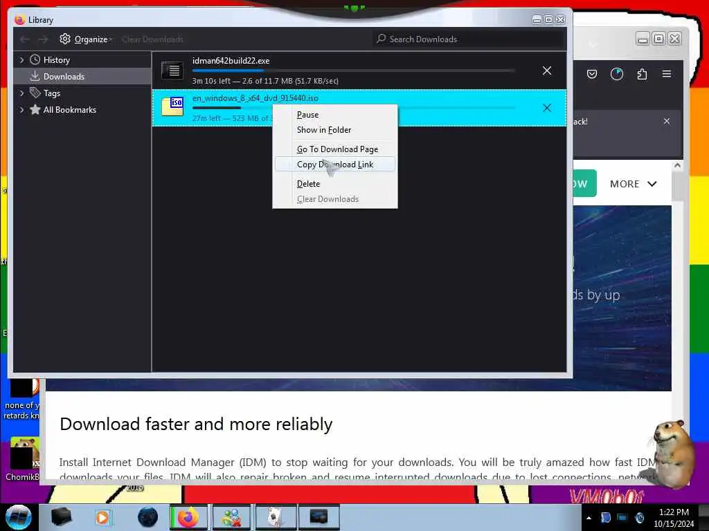This screenshot has width=709, height=531.
Task: Open the Organize gear menu
Action: (x=85, y=39)
